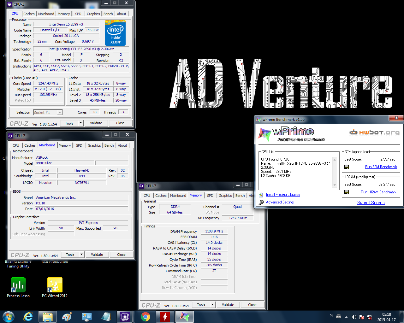The width and height of the screenshot is (404, 323).
Task: Click Core Speed value 1247.40 MHz
Action: tap(48, 83)
